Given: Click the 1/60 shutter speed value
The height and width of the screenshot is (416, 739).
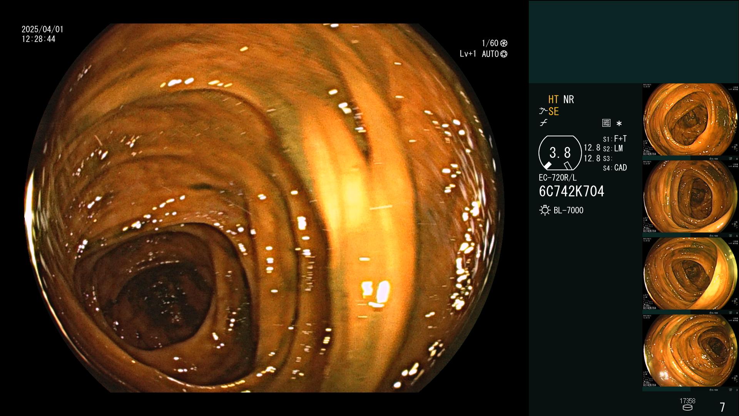Looking at the screenshot, I should (x=490, y=43).
